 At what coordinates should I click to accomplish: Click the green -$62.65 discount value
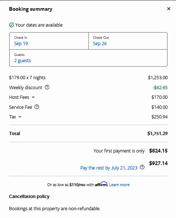[x=160, y=88]
